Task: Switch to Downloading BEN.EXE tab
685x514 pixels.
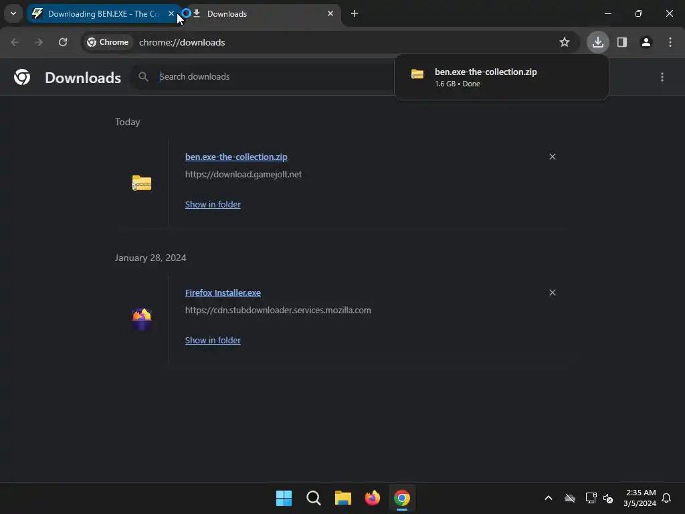Action: click(x=103, y=13)
